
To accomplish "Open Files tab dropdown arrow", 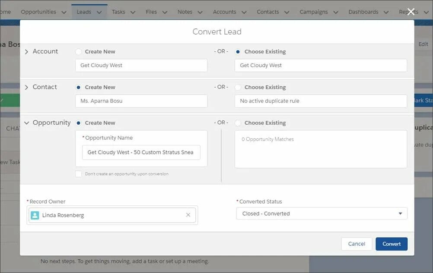I will pyautogui.click(x=165, y=12).
